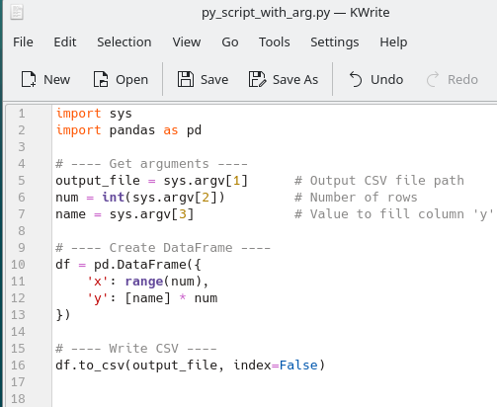This screenshot has width=497, height=407.
Task: Open the View menu
Action: point(187,42)
